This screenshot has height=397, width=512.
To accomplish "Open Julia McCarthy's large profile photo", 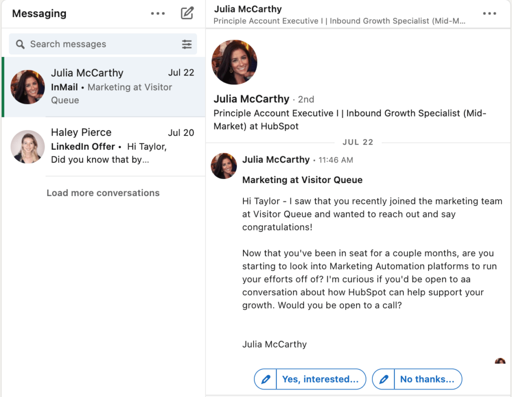I will click(x=234, y=62).
